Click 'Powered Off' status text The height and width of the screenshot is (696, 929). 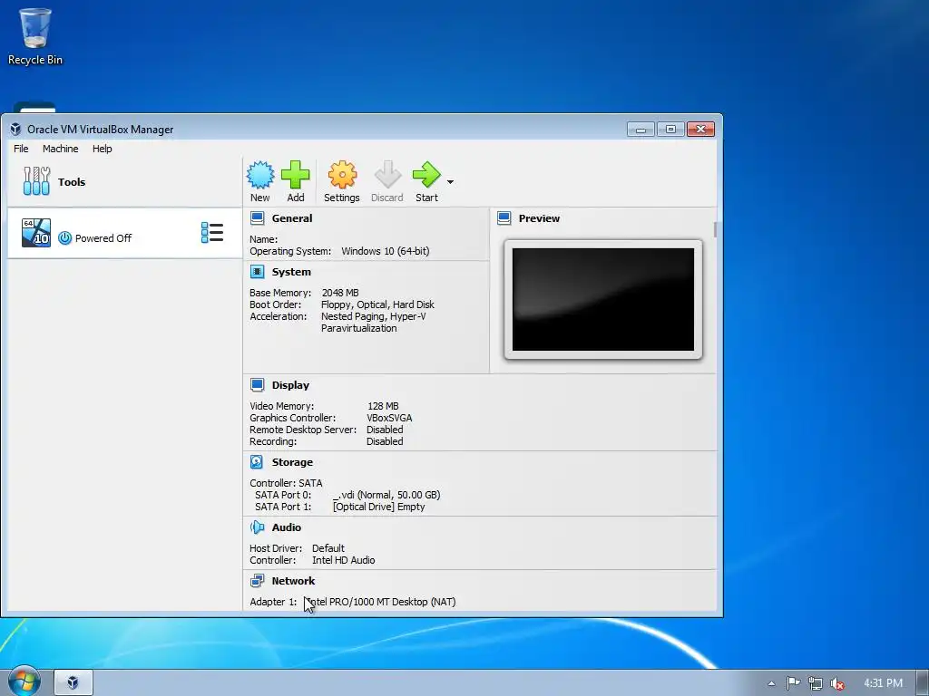[103, 238]
